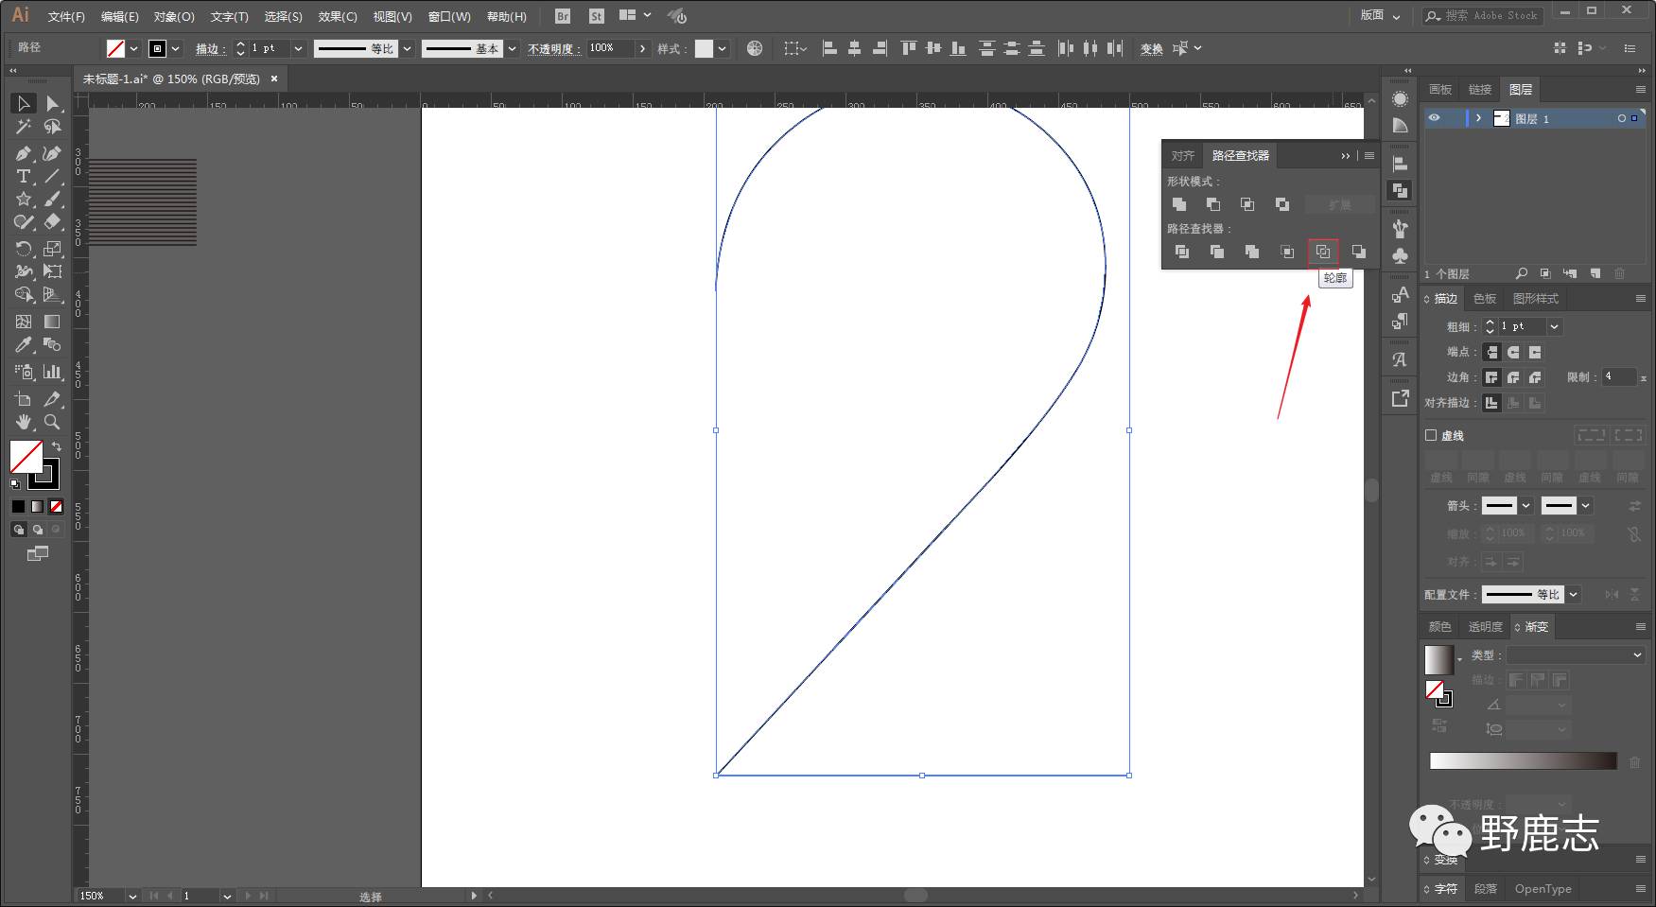Select the Direct Selection tool
This screenshot has height=907, width=1656.
click(x=52, y=103)
